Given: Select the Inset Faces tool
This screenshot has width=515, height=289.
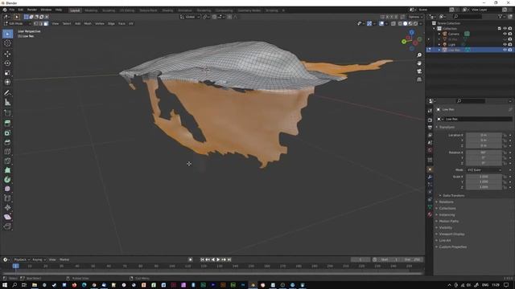Looking at the screenshot, I should tap(7, 132).
